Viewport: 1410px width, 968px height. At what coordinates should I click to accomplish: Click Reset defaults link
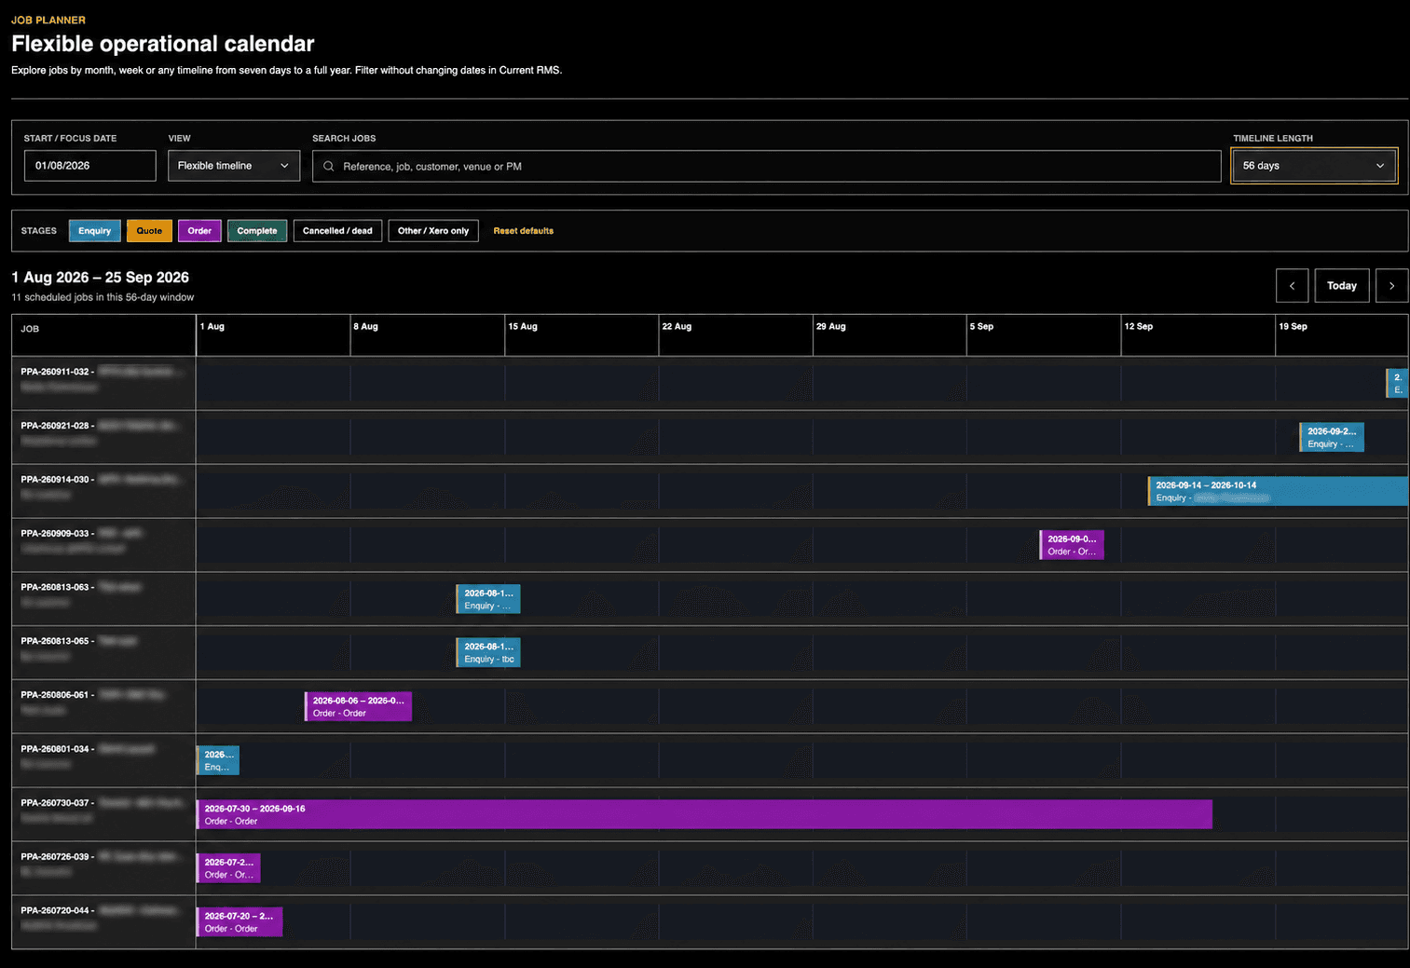[x=523, y=231]
